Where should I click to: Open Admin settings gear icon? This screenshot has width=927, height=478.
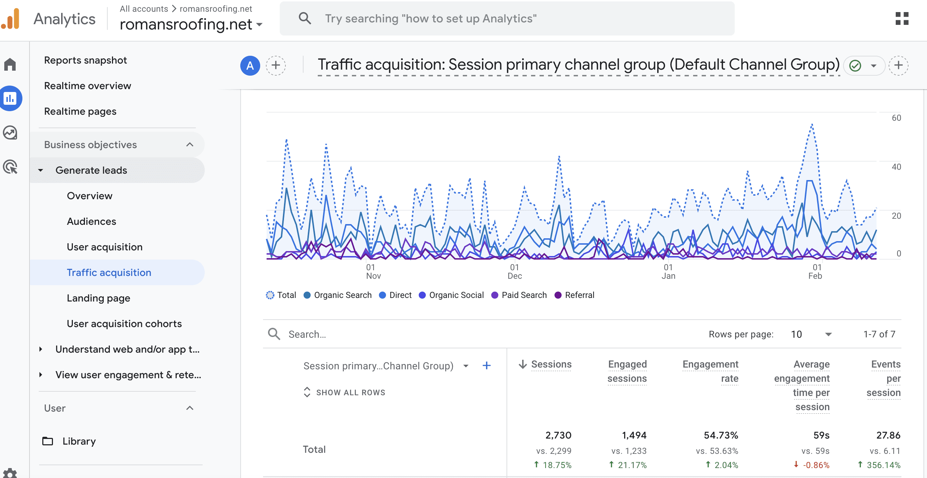pyautogui.click(x=10, y=473)
